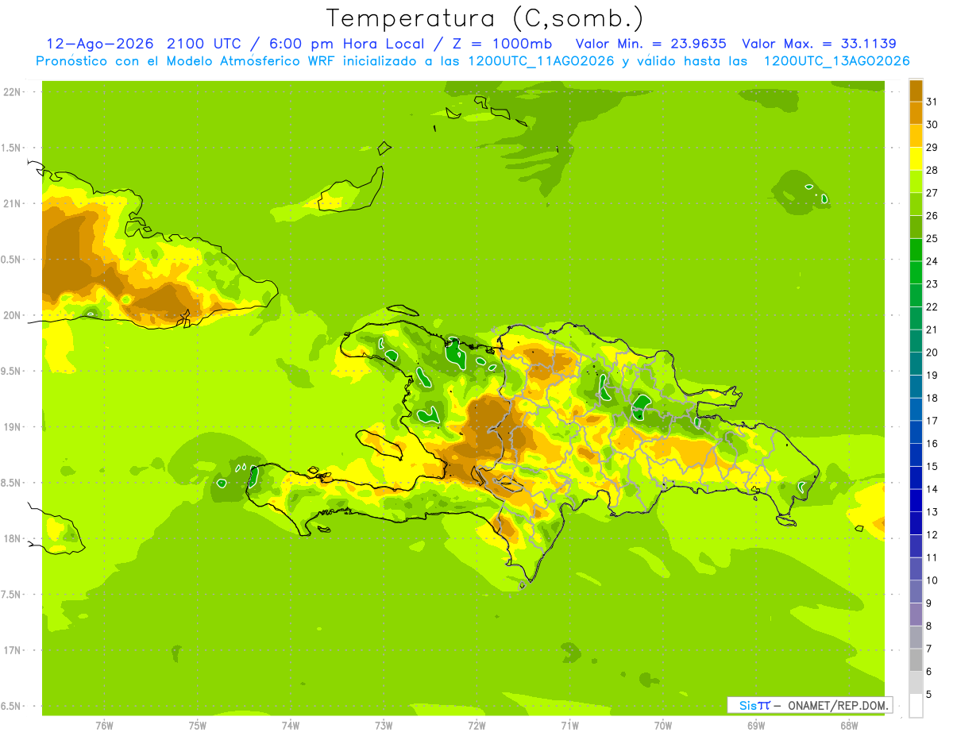Pick the dark brown swatch above 31

tap(916, 91)
